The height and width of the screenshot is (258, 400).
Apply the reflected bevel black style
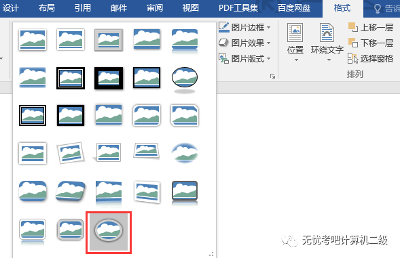185,193
